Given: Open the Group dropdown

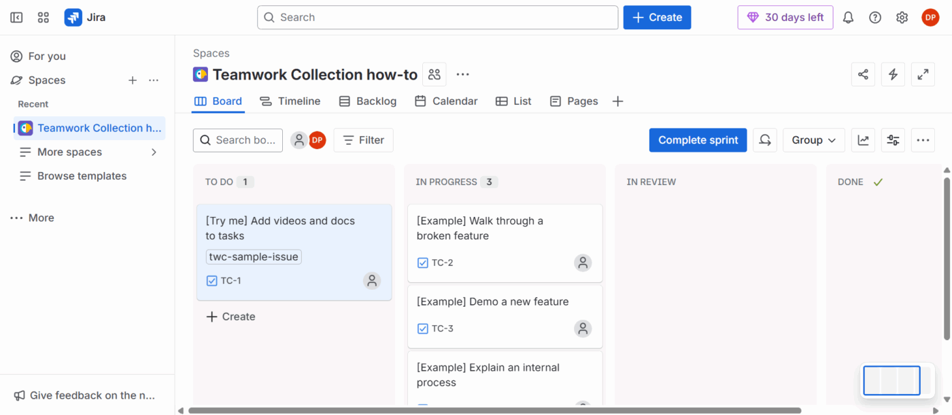Looking at the screenshot, I should click(813, 140).
